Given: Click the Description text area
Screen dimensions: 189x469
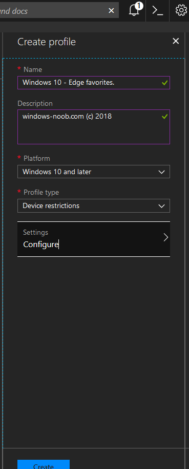Looking at the screenshot, I should click(94, 127).
